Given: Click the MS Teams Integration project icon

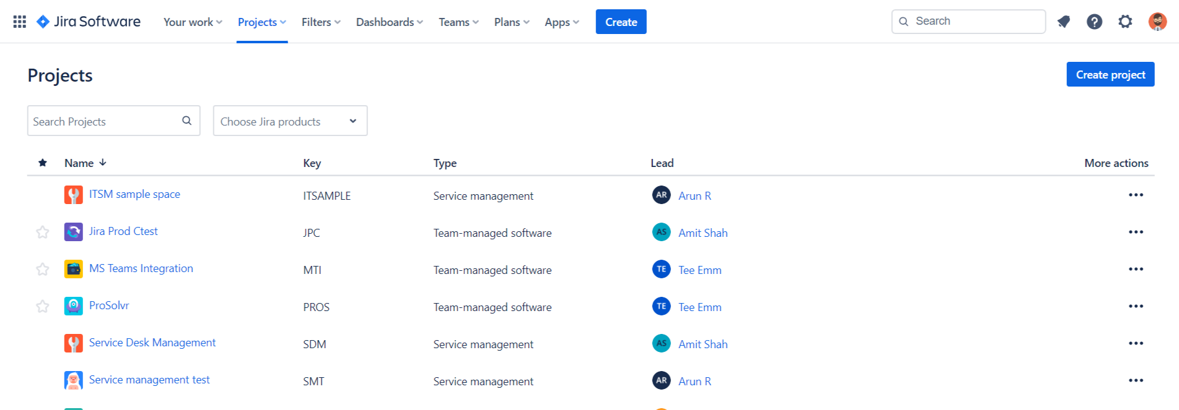Looking at the screenshot, I should coord(74,269).
